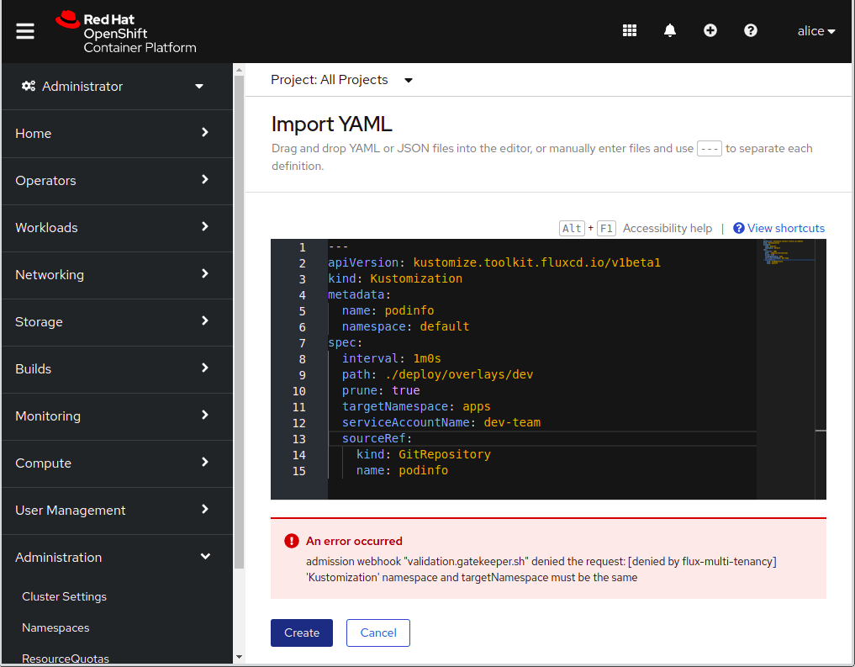855x667 pixels.
Task: Expand the User Management navigation section
Action: (x=117, y=510)
